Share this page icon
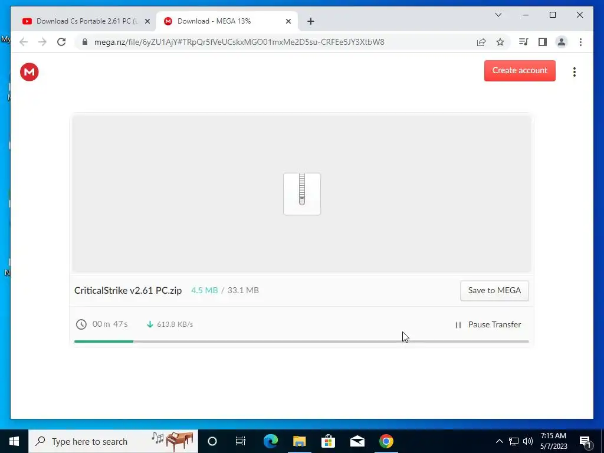The image size is (604, 453). [481, 42]
